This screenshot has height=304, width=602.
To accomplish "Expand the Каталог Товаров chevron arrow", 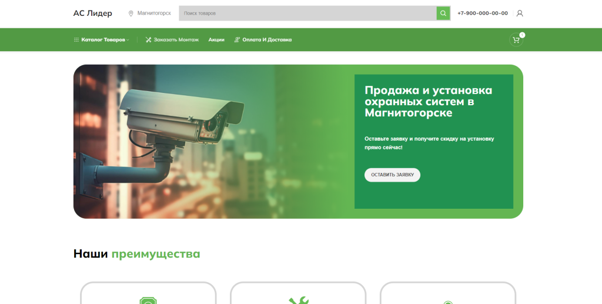I will click(128, 40).
